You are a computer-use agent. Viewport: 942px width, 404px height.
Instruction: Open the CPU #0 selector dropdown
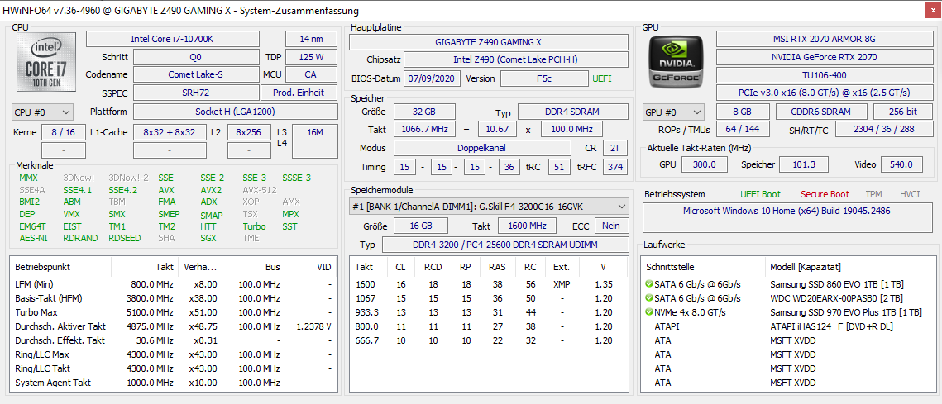[42, 112]
